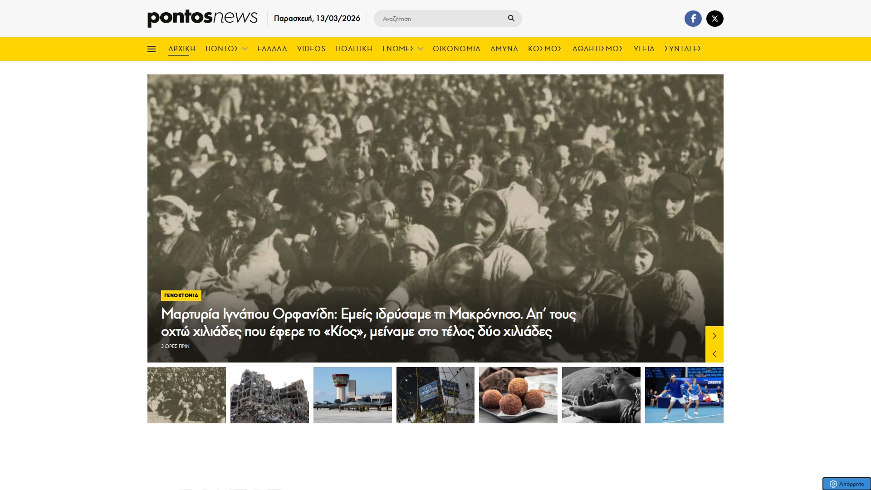
Task: Click the search magnifier icon
Action: tap(511, 18)
